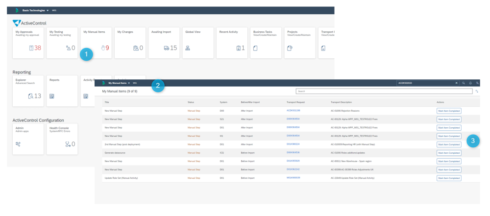Open the Admin apps tile icon
This screenshot has width=490, height=216.
pyautogui.click(x=18, y=144)
